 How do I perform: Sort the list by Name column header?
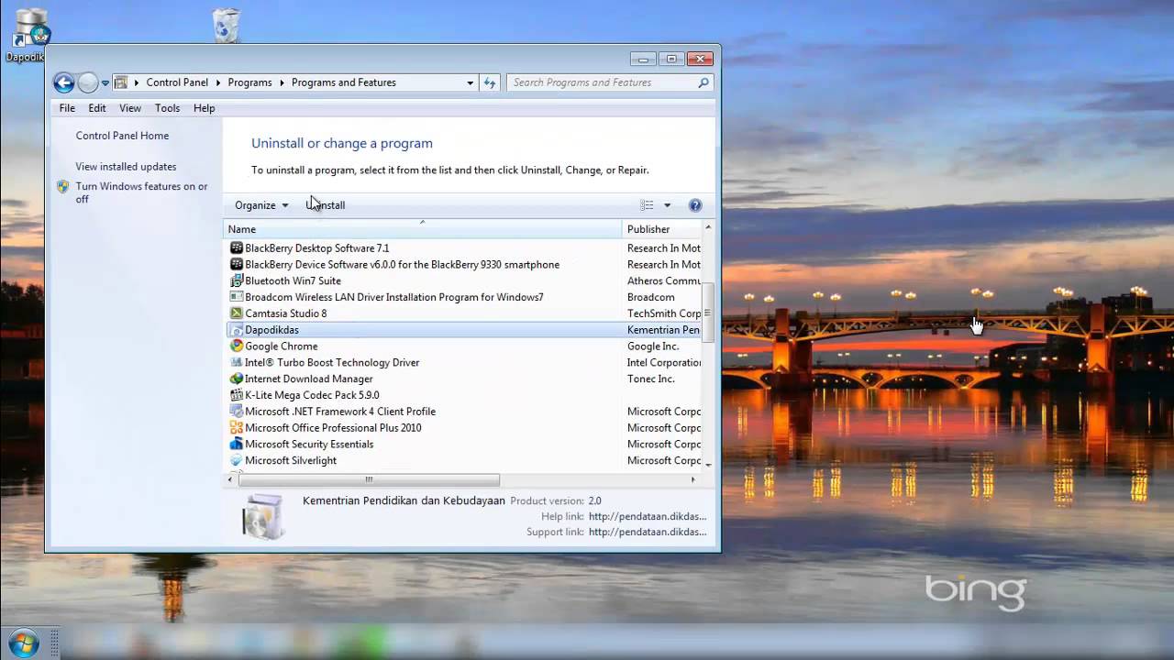(x=423, y=229)
